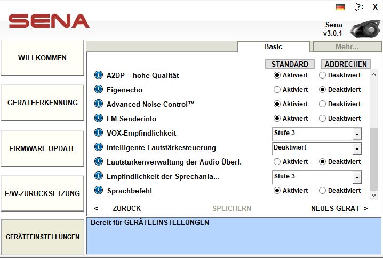Open the FIRMWARE-UPDATE section

click(x=42, y=148)
